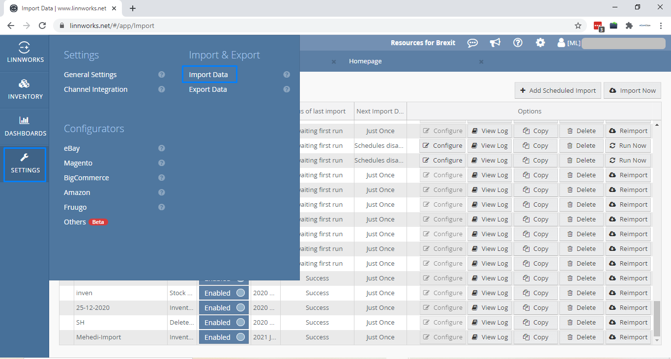Show help for BigCommerce configurator
Viewport: 671px width, 359px height.
pos(161,178)
